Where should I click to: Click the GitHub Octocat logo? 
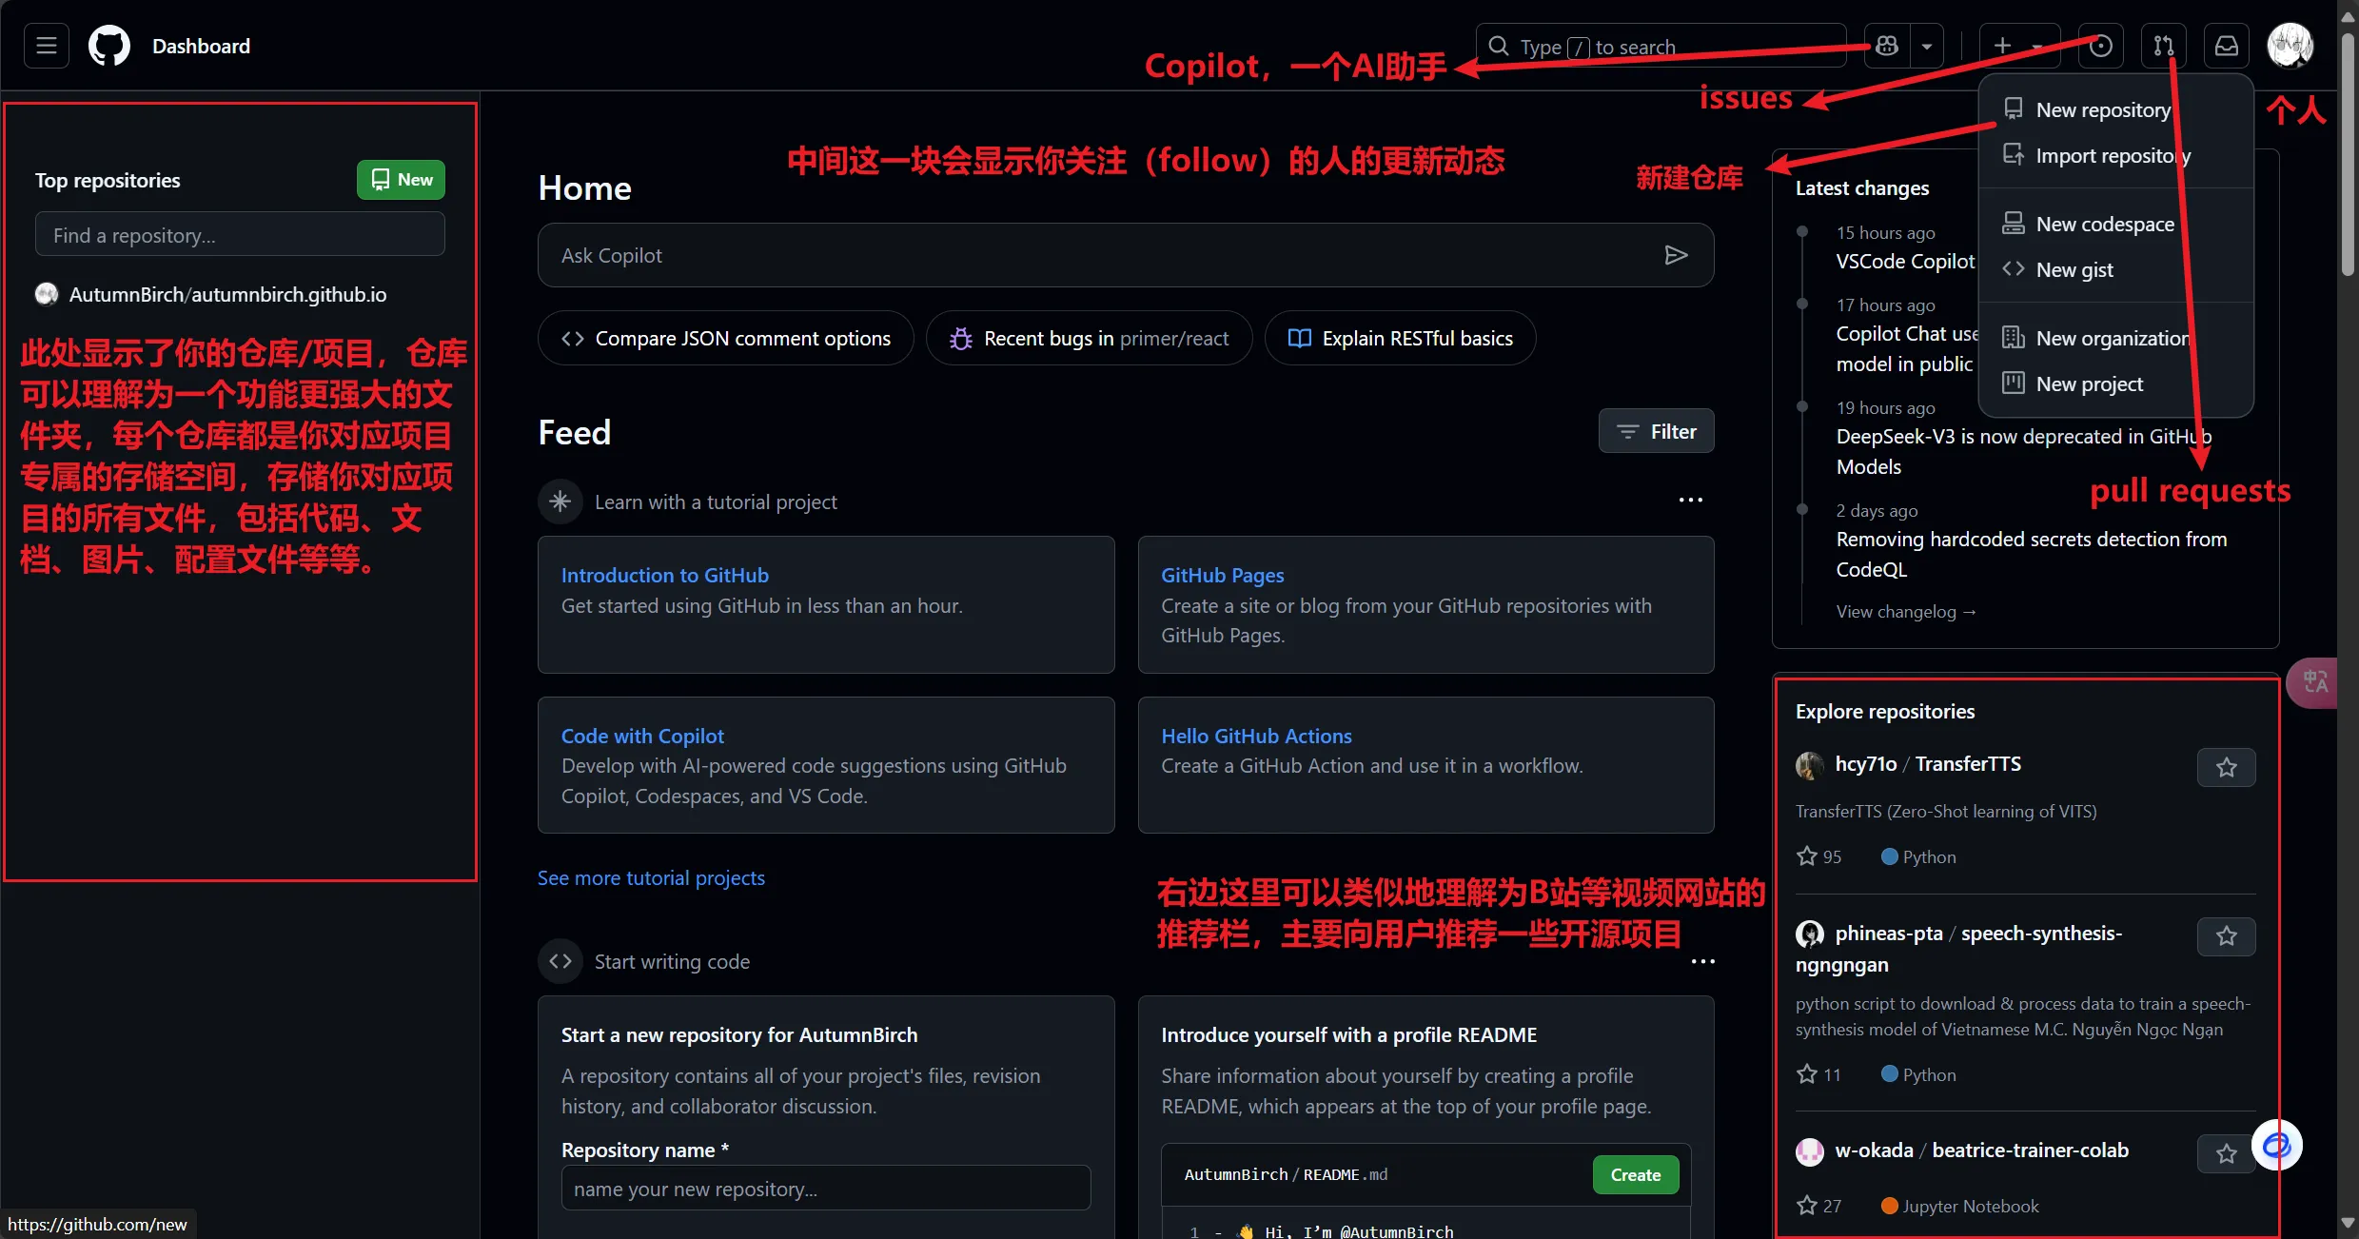tap(109, 46)
